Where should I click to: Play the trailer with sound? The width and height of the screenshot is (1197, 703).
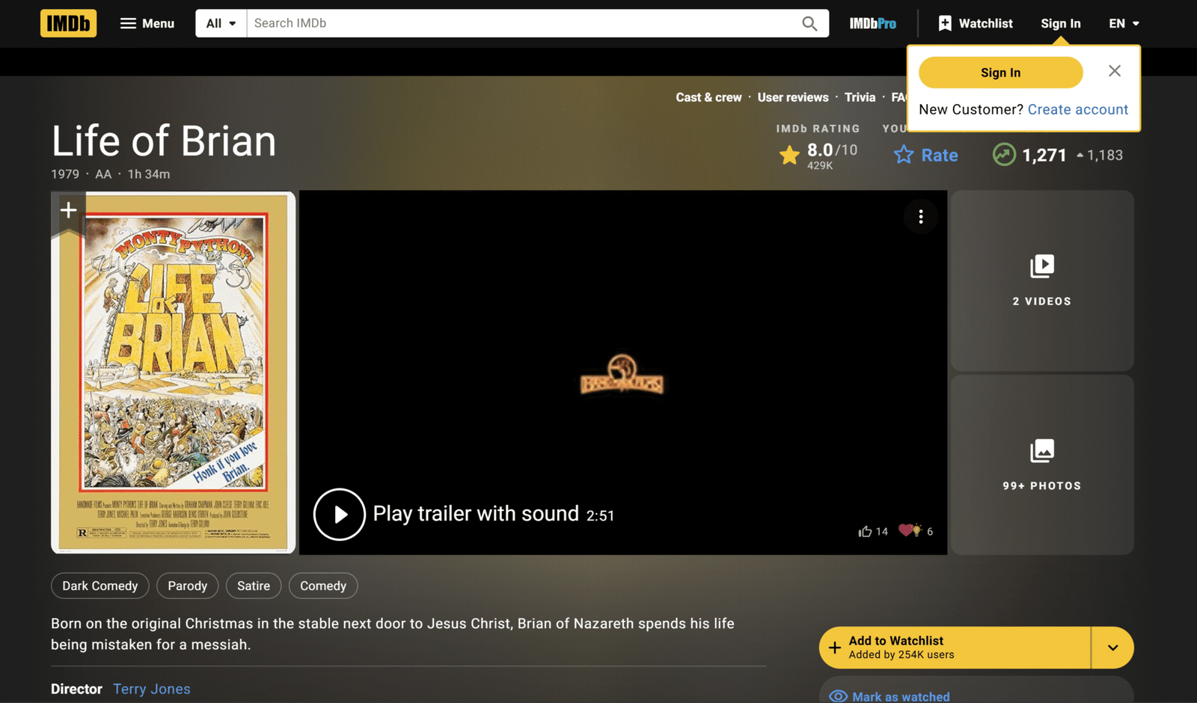340,515
